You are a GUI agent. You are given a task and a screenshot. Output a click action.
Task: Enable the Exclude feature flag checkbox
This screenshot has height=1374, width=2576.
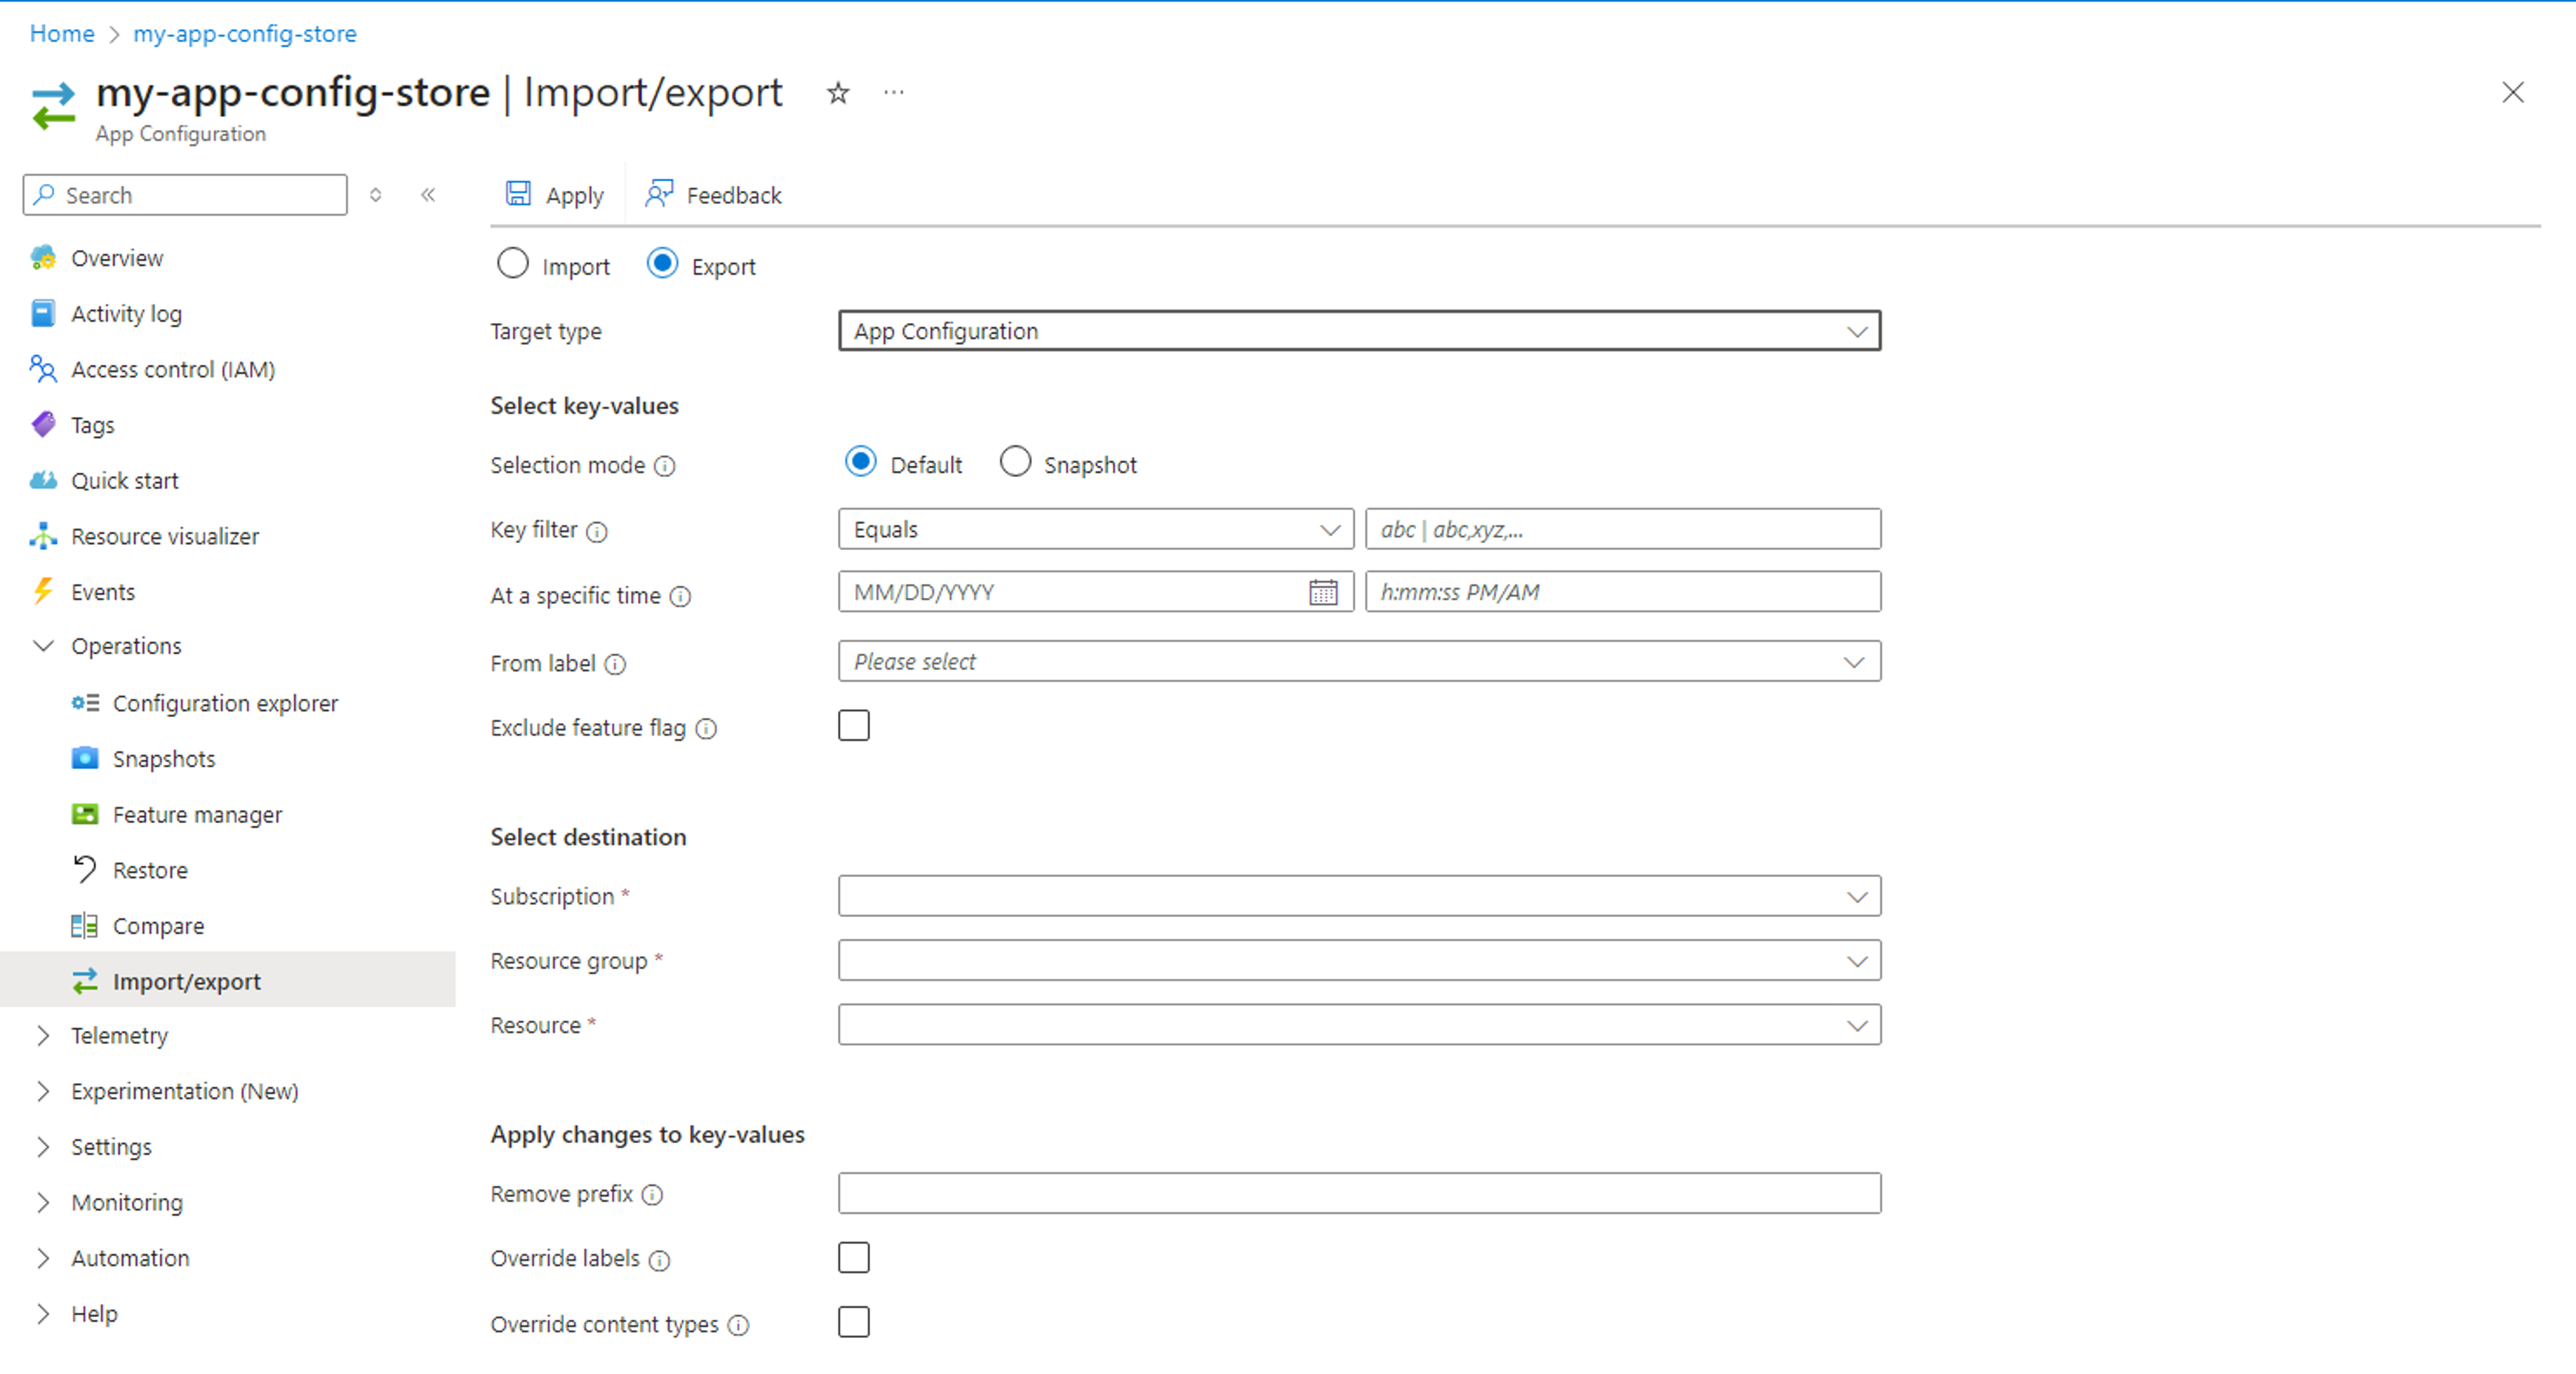854,727
